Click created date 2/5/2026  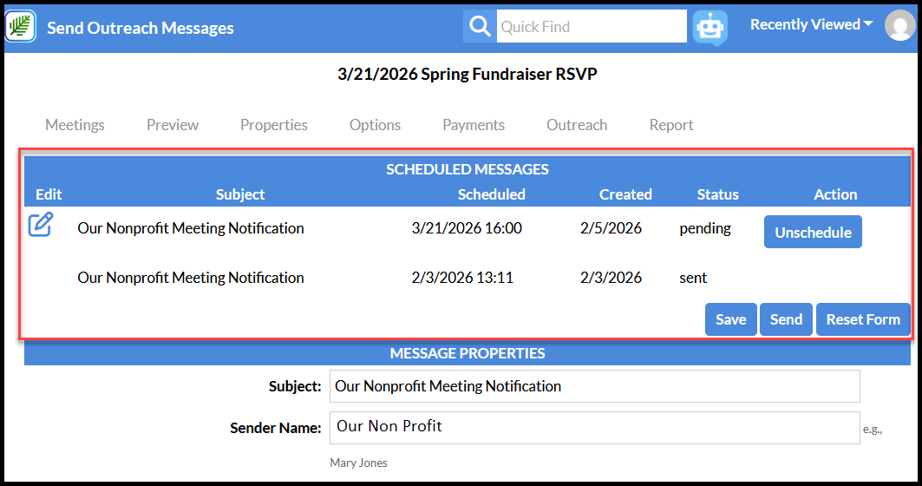point(611,227)
